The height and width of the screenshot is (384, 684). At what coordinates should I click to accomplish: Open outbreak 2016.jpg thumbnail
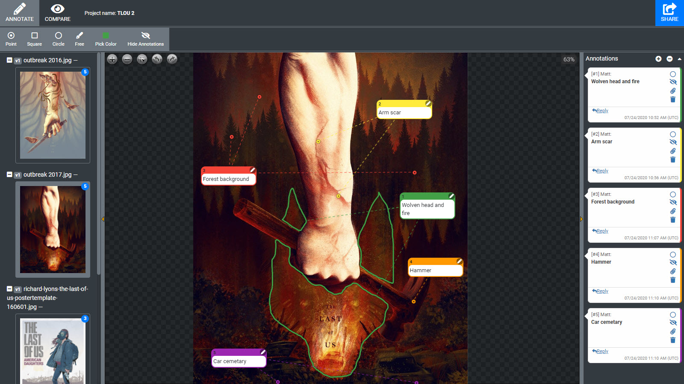[x=53, y=115]
